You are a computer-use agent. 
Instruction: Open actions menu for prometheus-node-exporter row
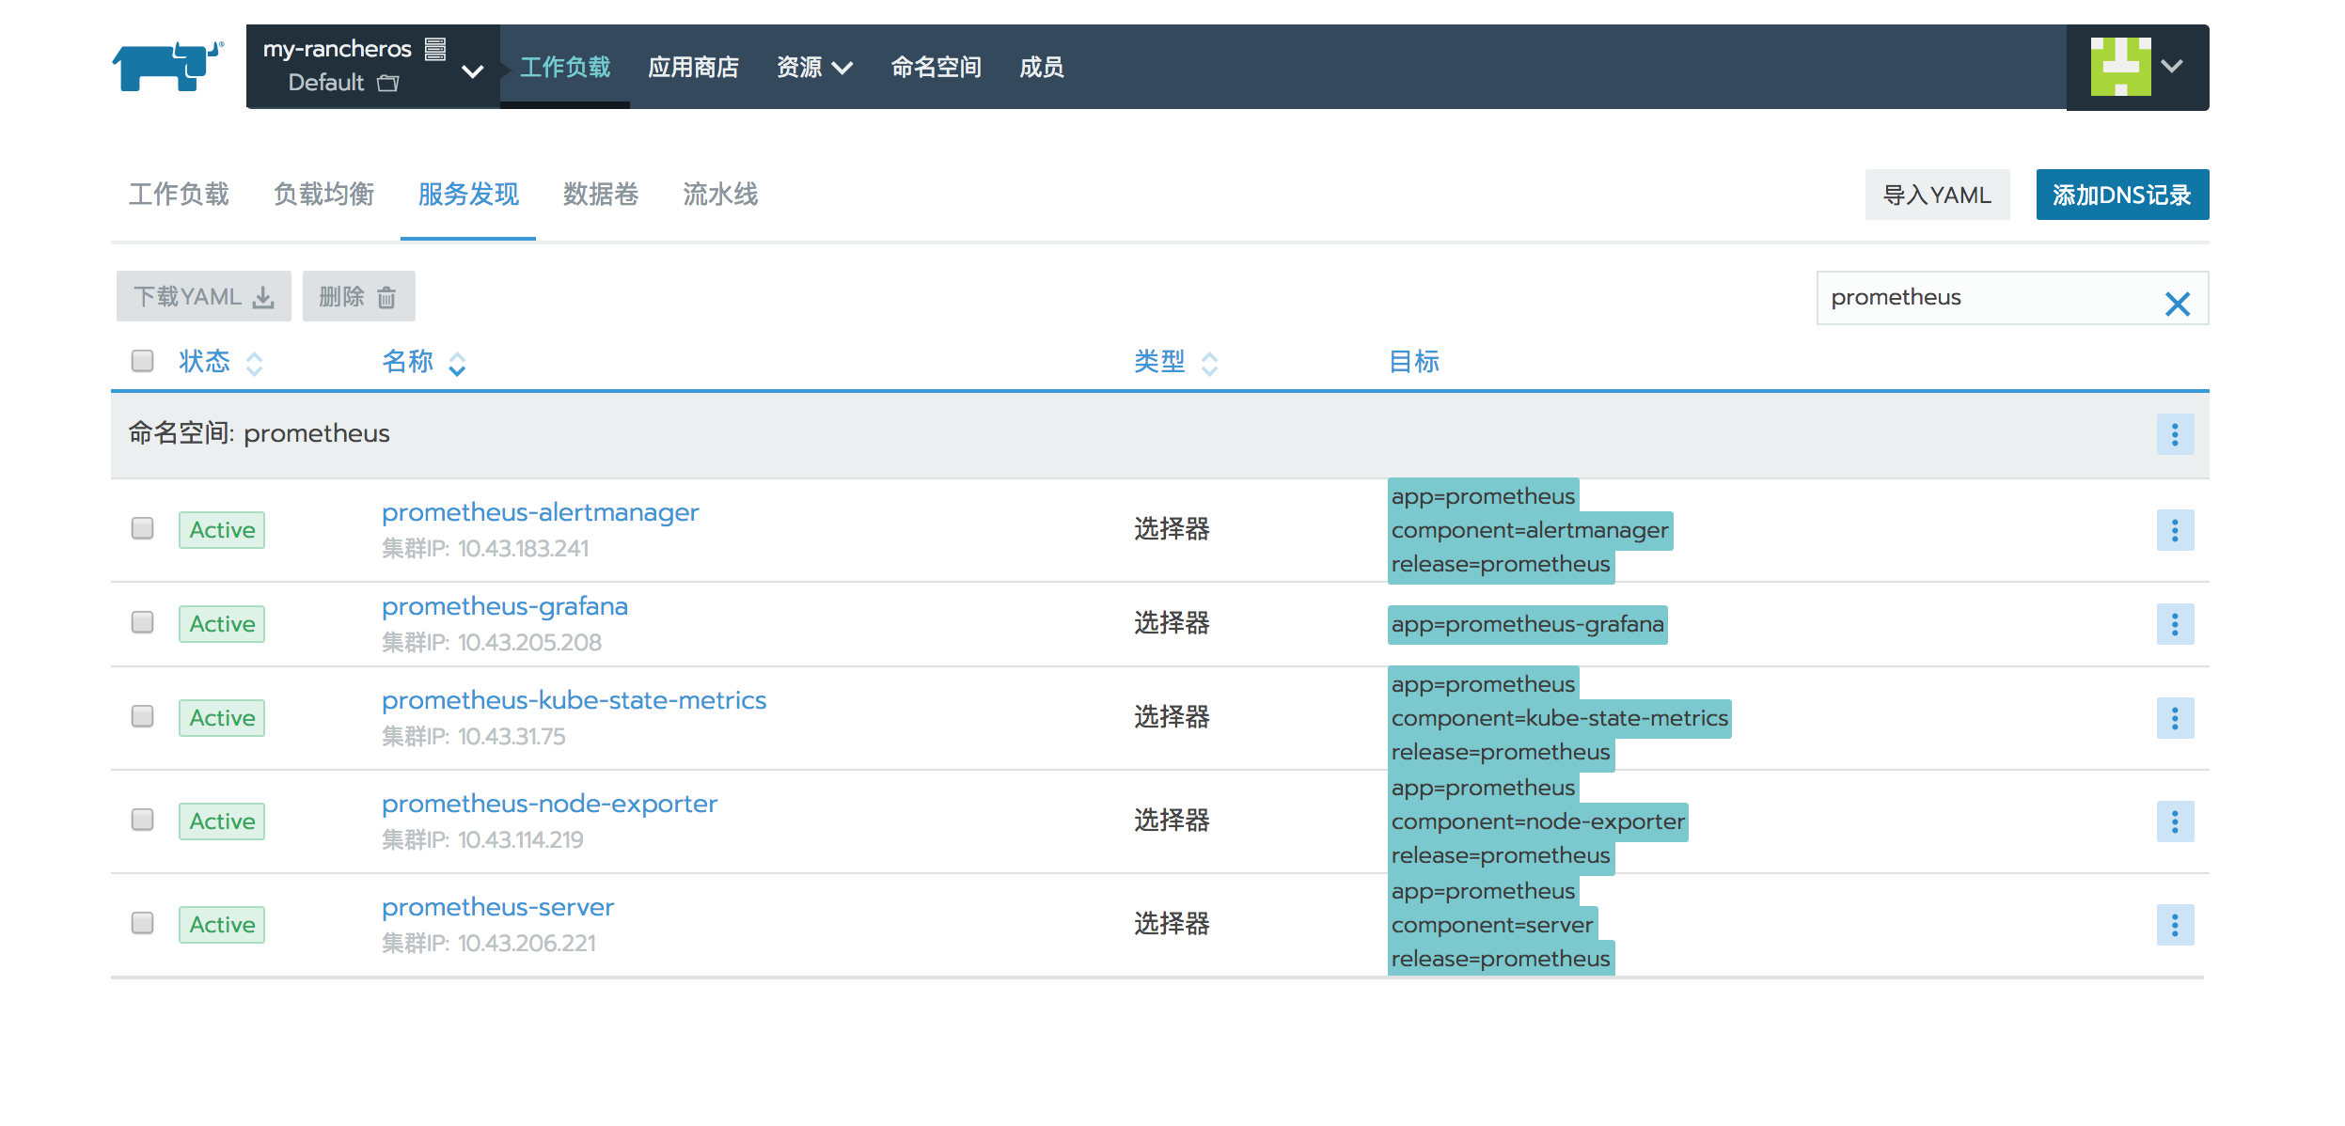point(2174,821)
